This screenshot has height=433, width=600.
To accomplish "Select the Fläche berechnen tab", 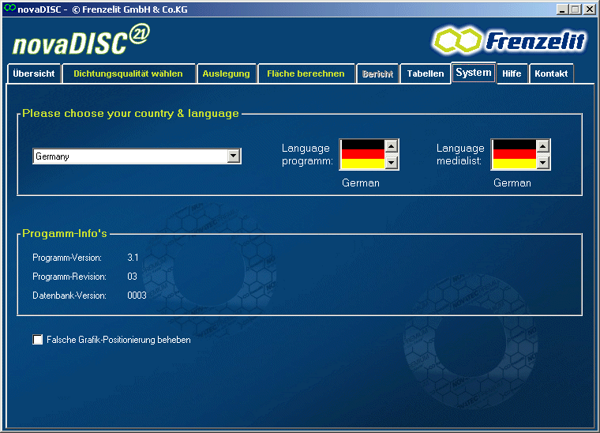I will (306, 73).
